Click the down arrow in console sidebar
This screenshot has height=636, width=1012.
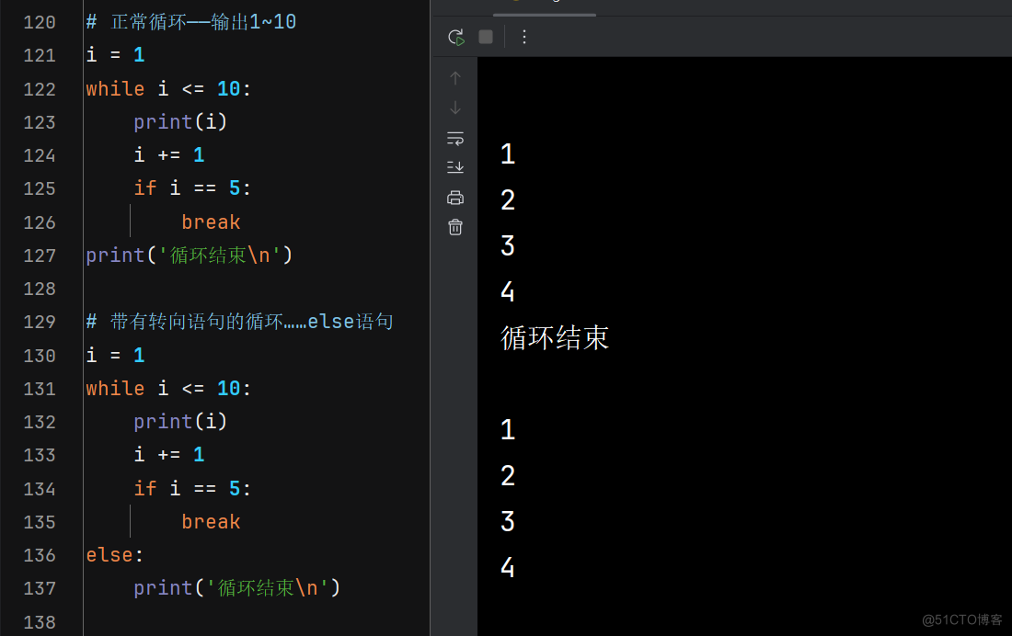[x=455, y=108]
